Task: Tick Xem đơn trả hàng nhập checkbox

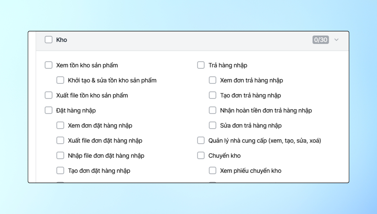Action: click(x=212, y=80)
